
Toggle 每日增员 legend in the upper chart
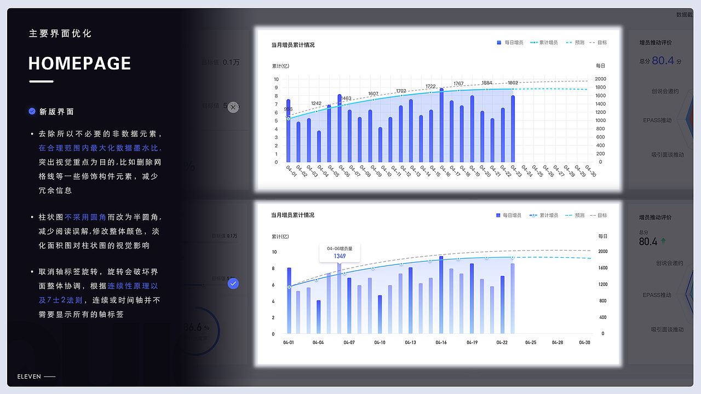click(510, 42)
